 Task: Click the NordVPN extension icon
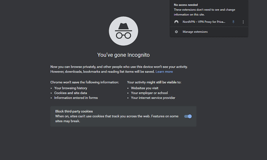(176, 22)
